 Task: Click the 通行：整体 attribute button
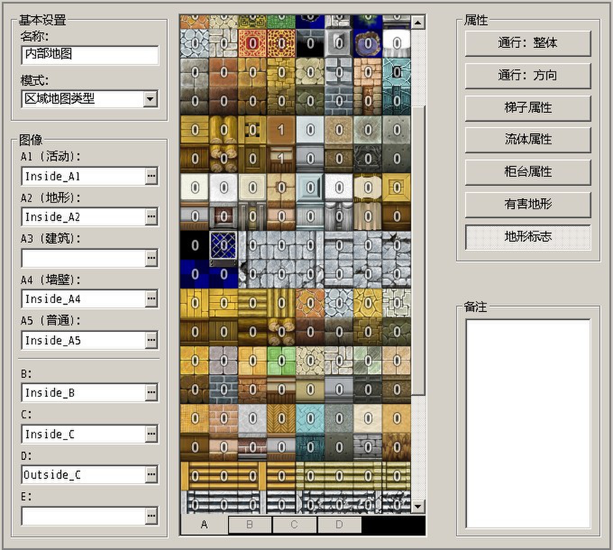(x=528, y=43)
